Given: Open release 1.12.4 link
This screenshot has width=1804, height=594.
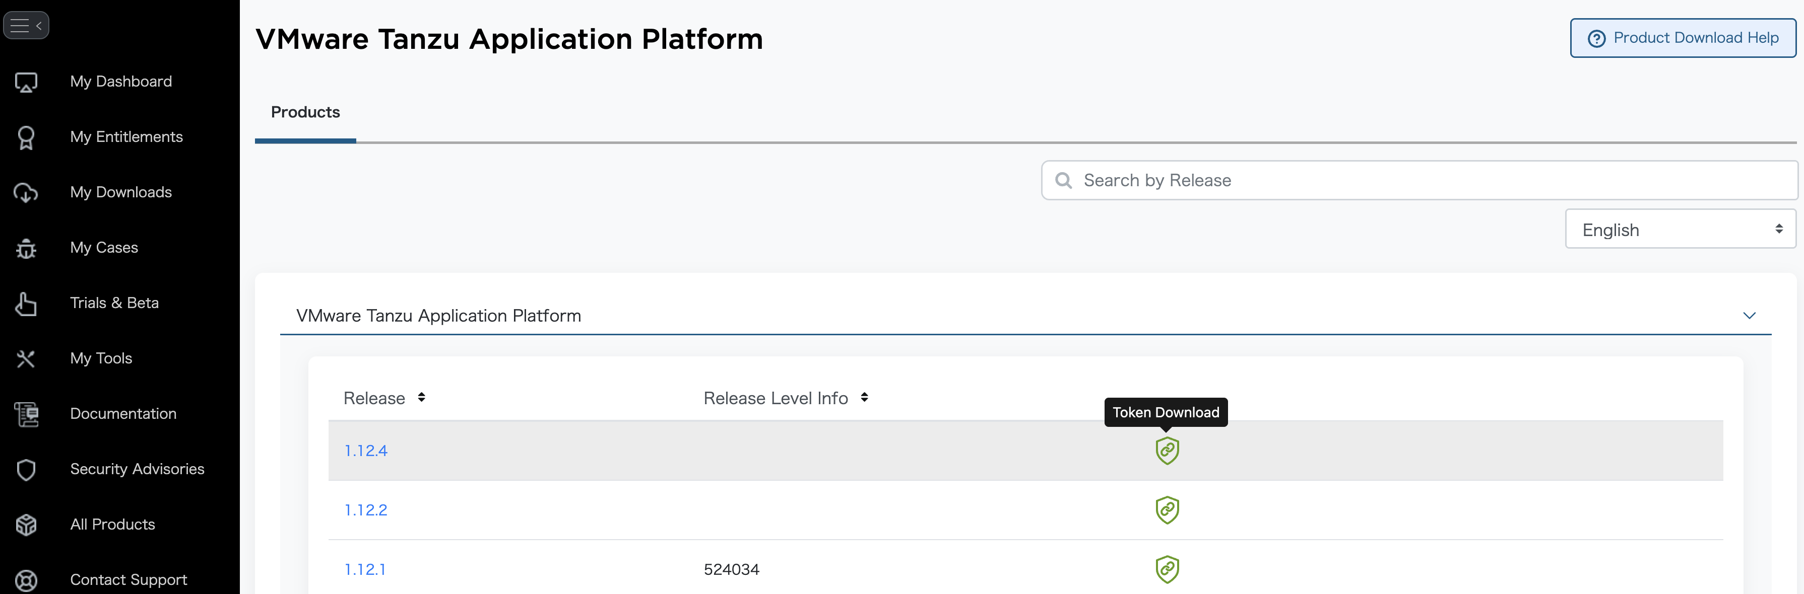Looking at the screenshot, I should tap(365, 451).
